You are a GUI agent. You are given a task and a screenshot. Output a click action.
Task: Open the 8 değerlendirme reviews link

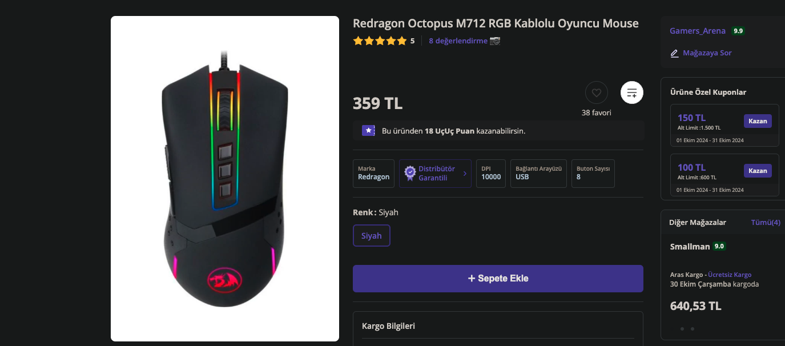[x=458, y=41]
